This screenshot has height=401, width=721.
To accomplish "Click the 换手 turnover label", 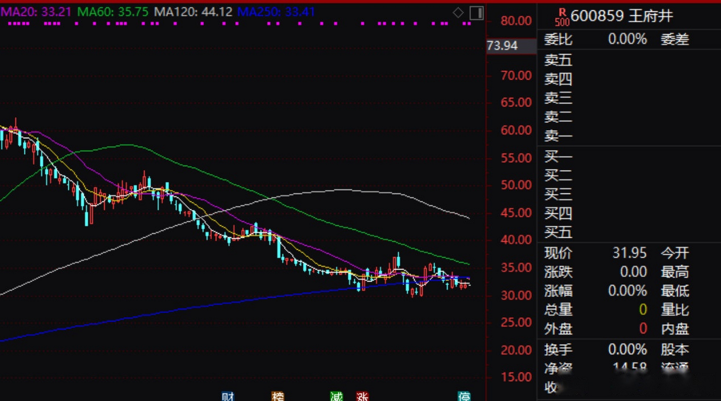I will (x=558, y=349).
